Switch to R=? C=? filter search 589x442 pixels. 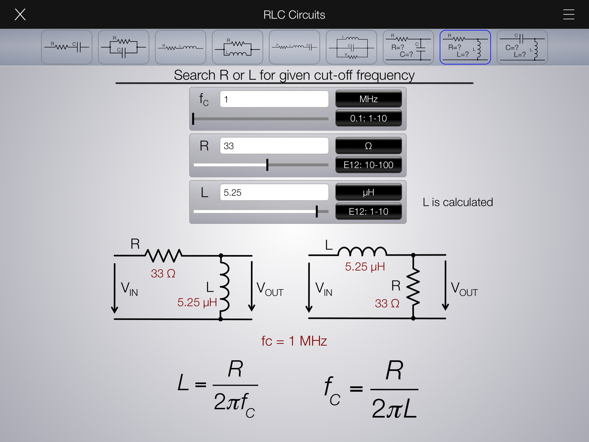(x=408, y=47)
